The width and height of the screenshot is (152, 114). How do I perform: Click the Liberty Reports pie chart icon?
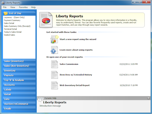coord(46,20)
